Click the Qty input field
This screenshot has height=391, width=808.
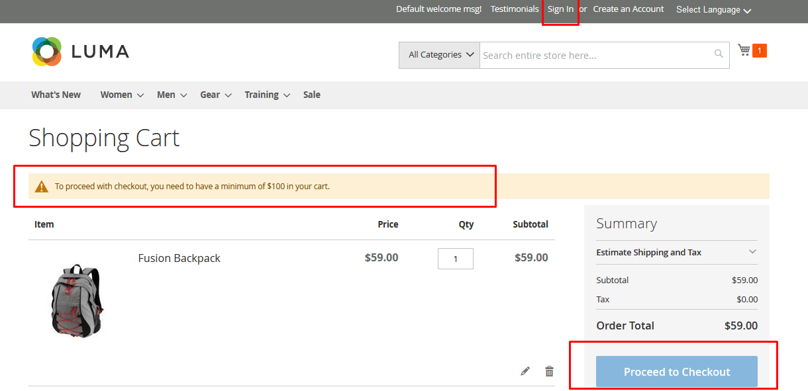(455, 258)
